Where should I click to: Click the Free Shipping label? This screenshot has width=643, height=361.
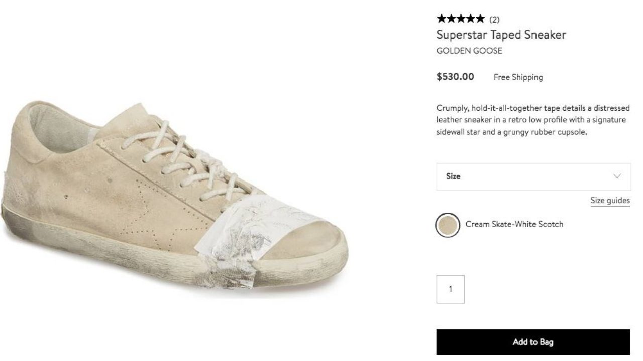[x=518, y=77]
